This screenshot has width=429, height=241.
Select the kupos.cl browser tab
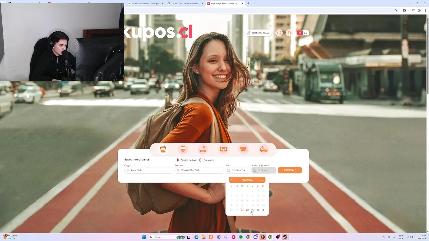click(225, 3)
